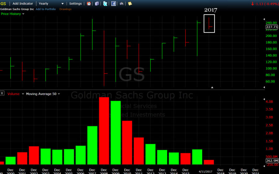Click the Dec 2018 date axis label

(x=220, y=171)
